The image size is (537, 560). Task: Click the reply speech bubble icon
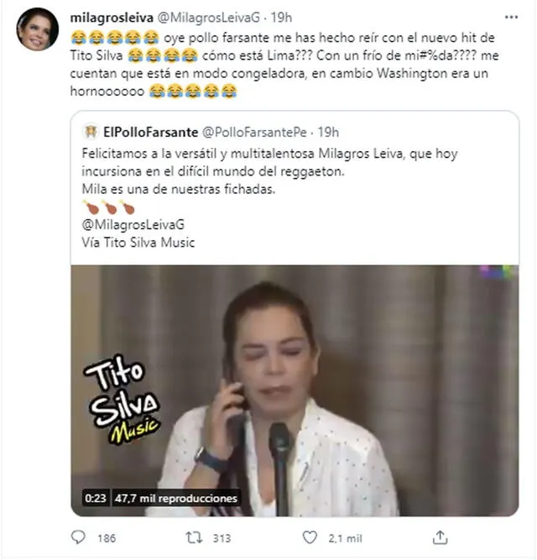point(78,537)
